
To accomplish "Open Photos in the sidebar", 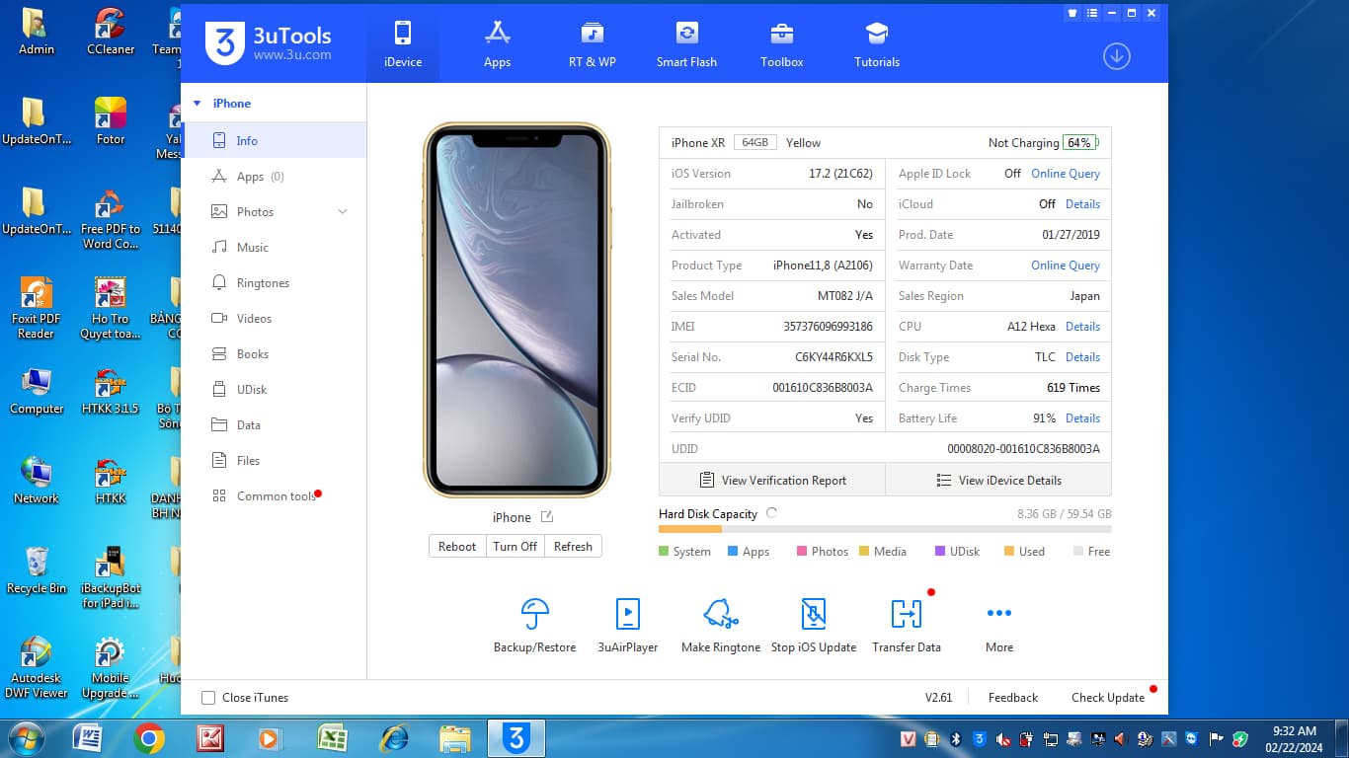I will pyautogui.click(x=255, y=211).
